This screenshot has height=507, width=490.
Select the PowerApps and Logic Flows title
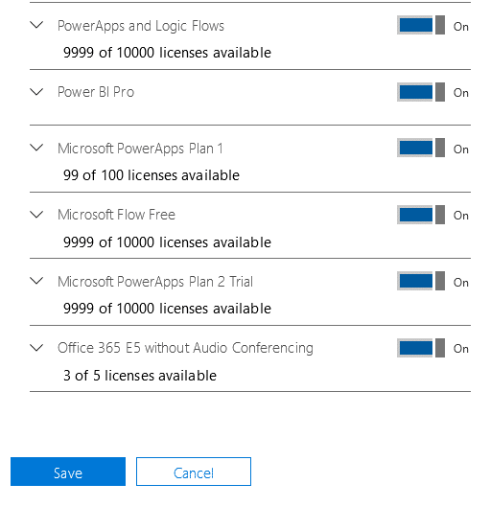pyautogui.click(x=141, y=26)
